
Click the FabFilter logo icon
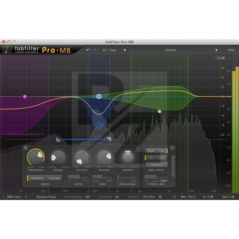(x=6, y=49)
